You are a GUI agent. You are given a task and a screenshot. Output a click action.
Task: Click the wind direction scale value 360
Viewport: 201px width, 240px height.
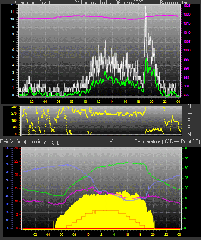(14, 107)
